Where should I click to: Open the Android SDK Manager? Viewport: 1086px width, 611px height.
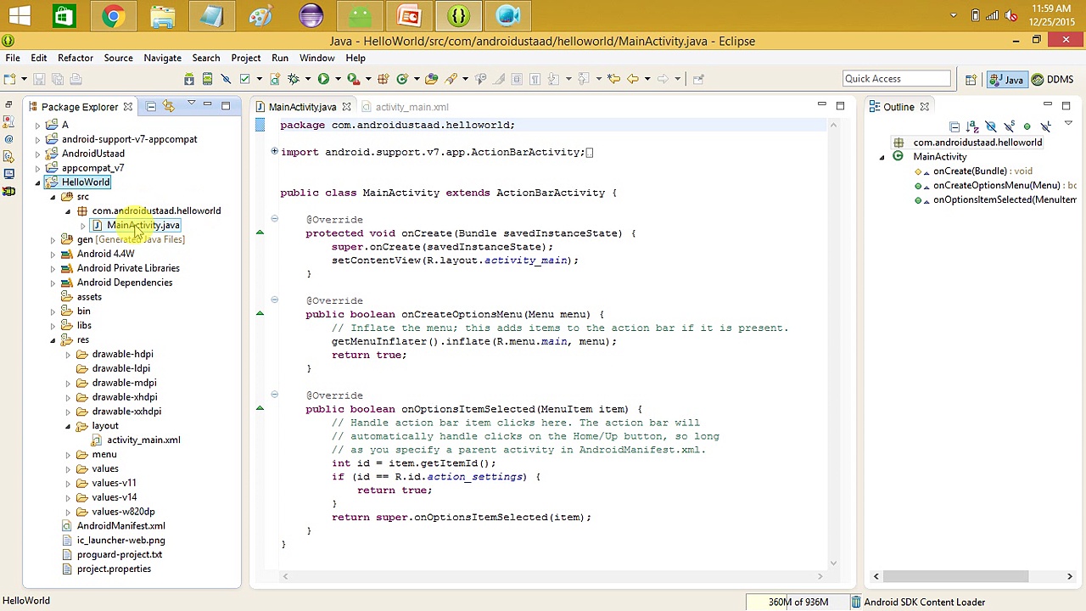click(x=189, y=79)
